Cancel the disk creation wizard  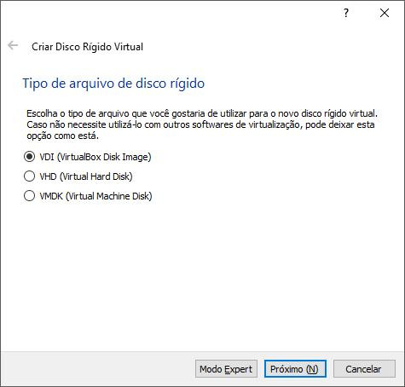364,369
